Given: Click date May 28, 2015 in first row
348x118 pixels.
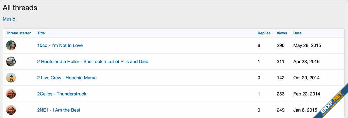Looking at the screenshot, I should click(x=307, y=45).
